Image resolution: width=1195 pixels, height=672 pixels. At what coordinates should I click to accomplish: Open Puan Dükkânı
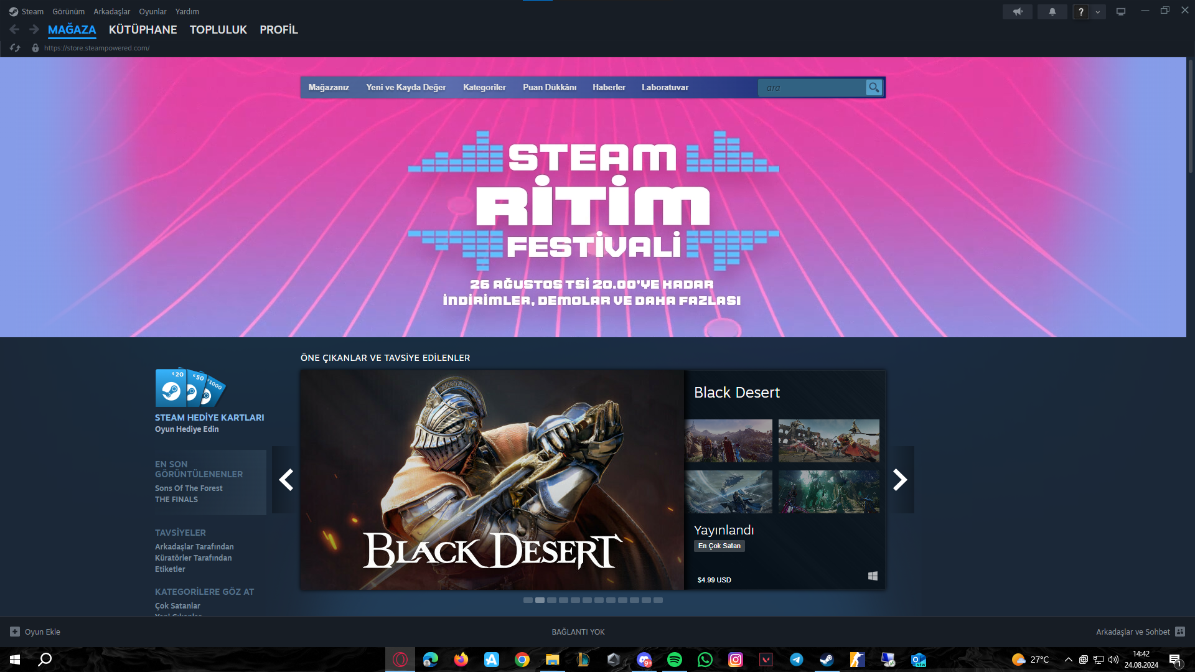pyautogui.click(x=550, y=88)
